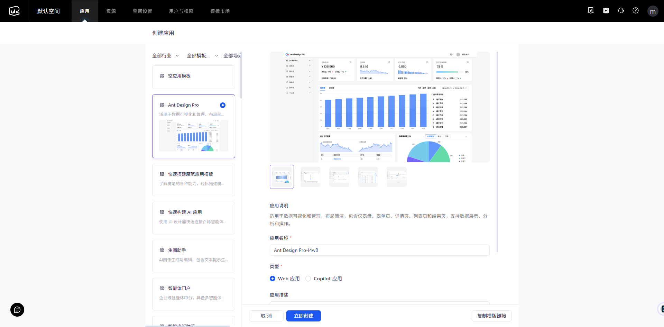Open the 用户与权限 tab
The image size is (664, 327).
click(x=181, y=11)
